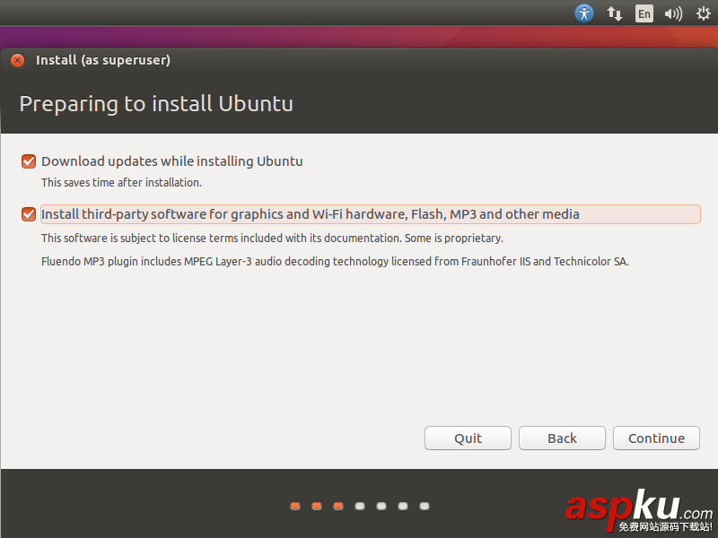Open the 'En' keyboard language indicator

(x=644, y=13)
